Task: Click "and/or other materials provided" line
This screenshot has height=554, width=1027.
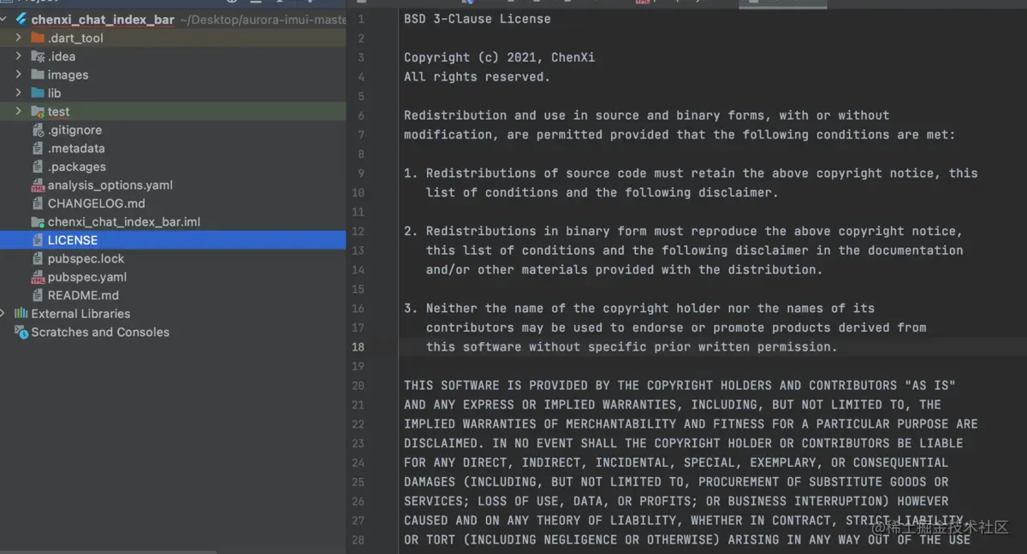Action: (624, 269)
